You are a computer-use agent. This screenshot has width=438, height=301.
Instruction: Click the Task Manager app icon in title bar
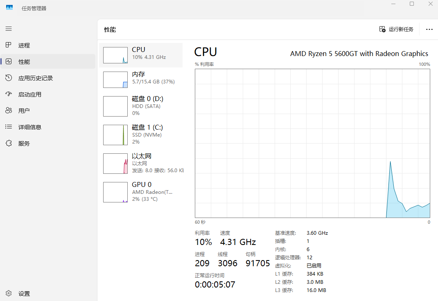pyautogui.click(x=9, y=8)
